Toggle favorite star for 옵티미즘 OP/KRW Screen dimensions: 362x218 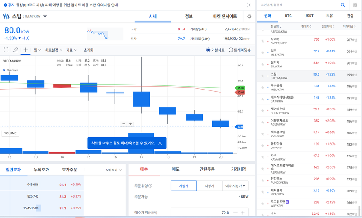click(262, 146)
